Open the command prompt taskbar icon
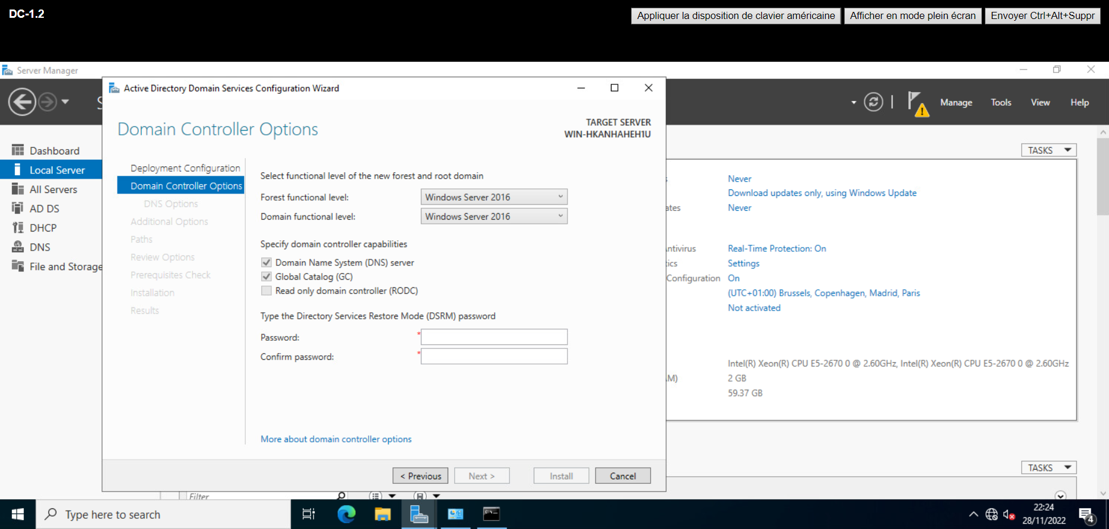This screenshot has width=1109, height=529. (x=492, y=514)
